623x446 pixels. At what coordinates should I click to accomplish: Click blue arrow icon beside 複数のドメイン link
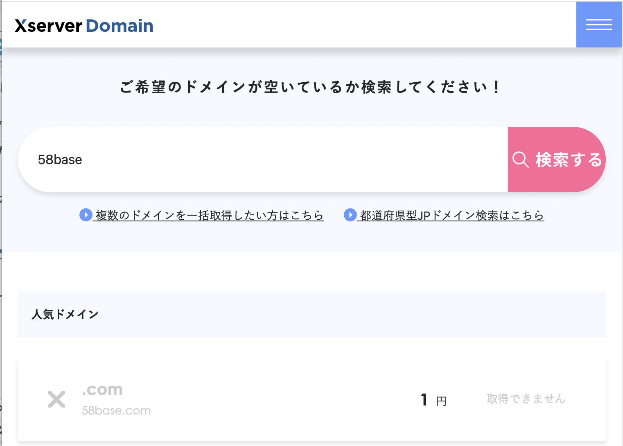[x=86, y=215]
